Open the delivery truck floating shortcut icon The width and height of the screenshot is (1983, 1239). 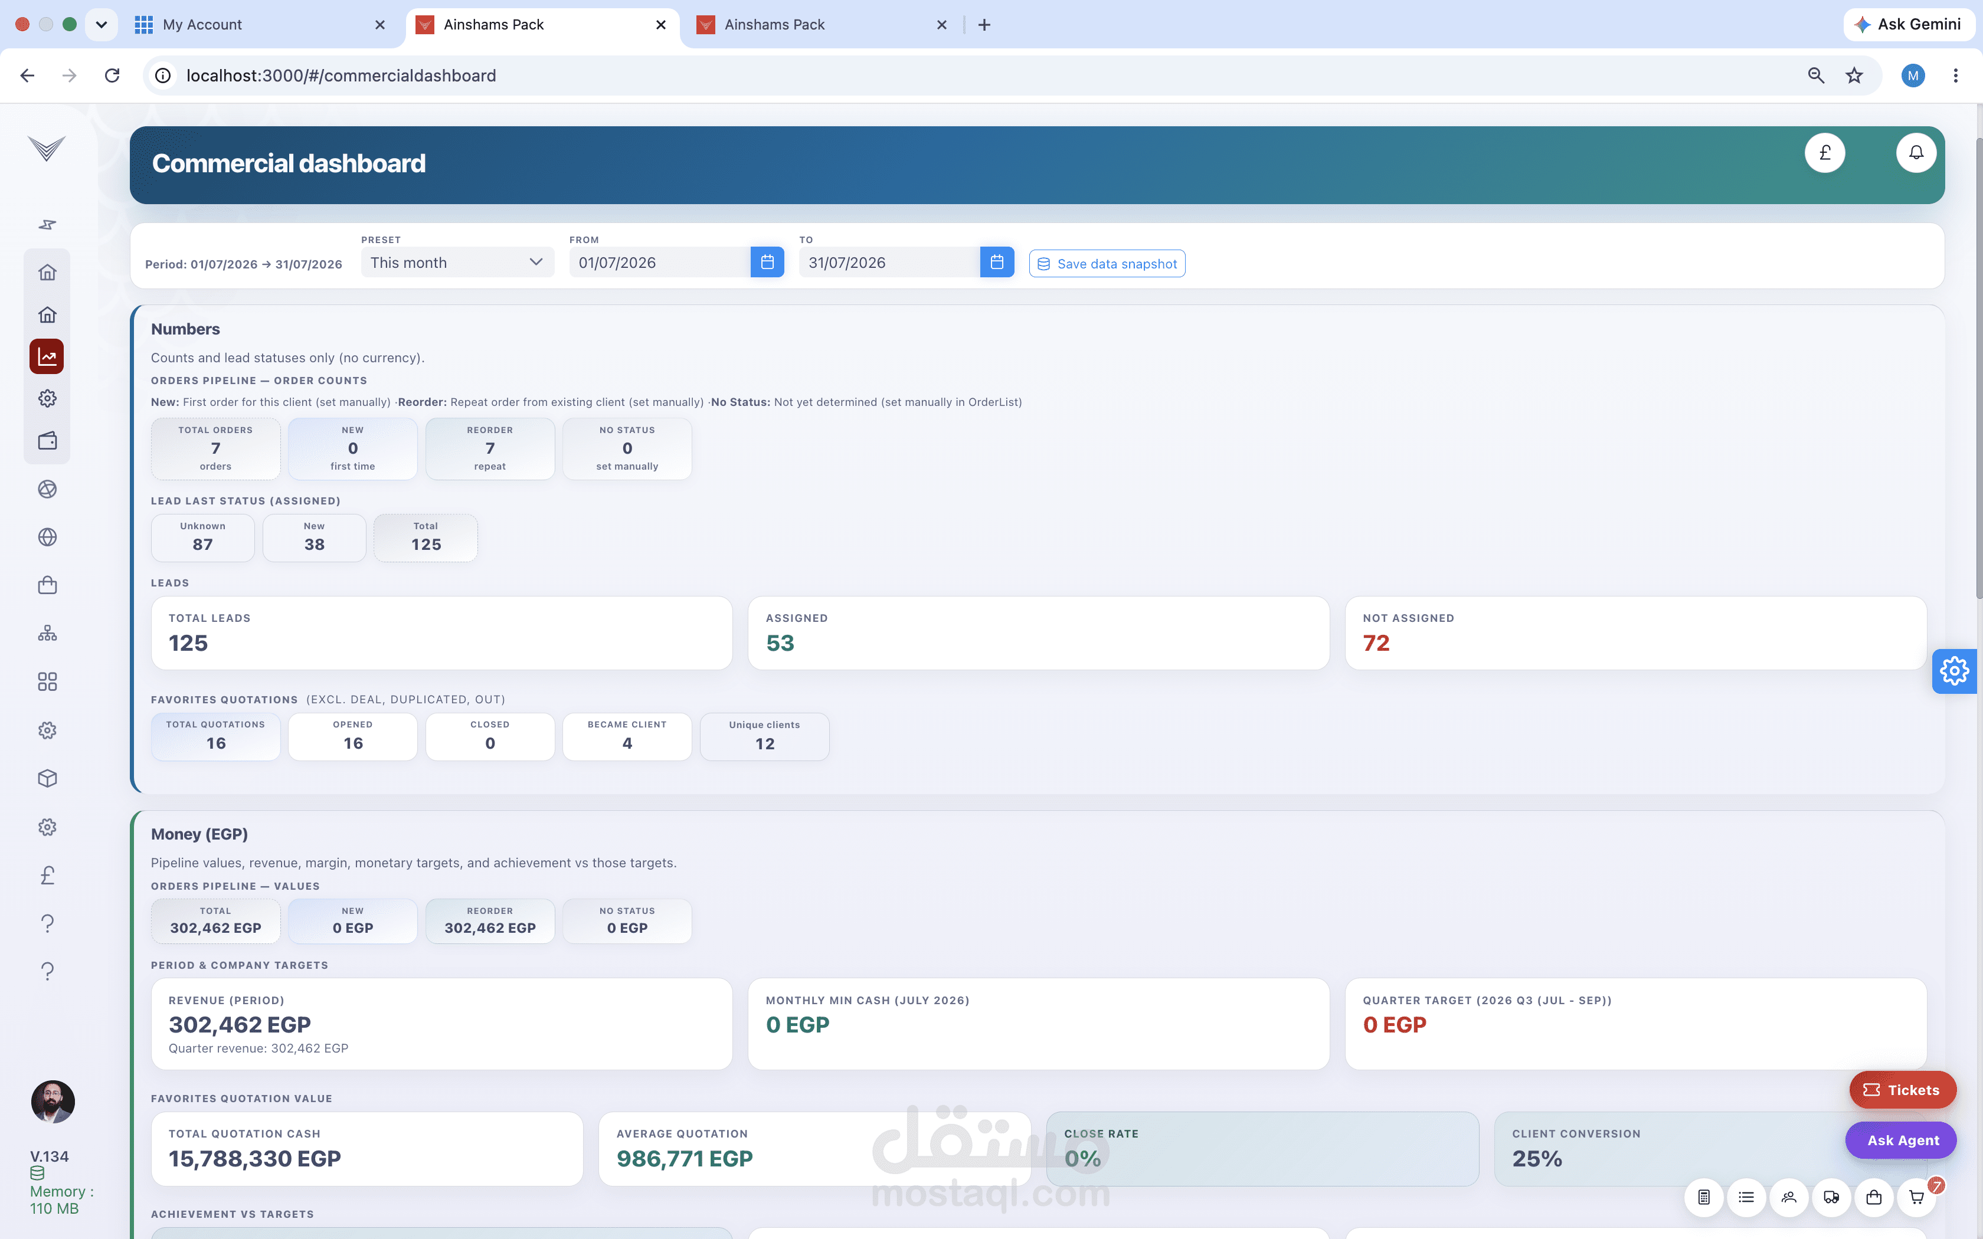click(x=1831, y=1197)
